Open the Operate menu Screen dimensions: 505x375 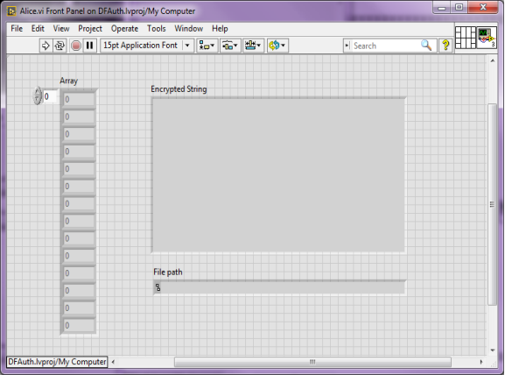coord(124,29)
